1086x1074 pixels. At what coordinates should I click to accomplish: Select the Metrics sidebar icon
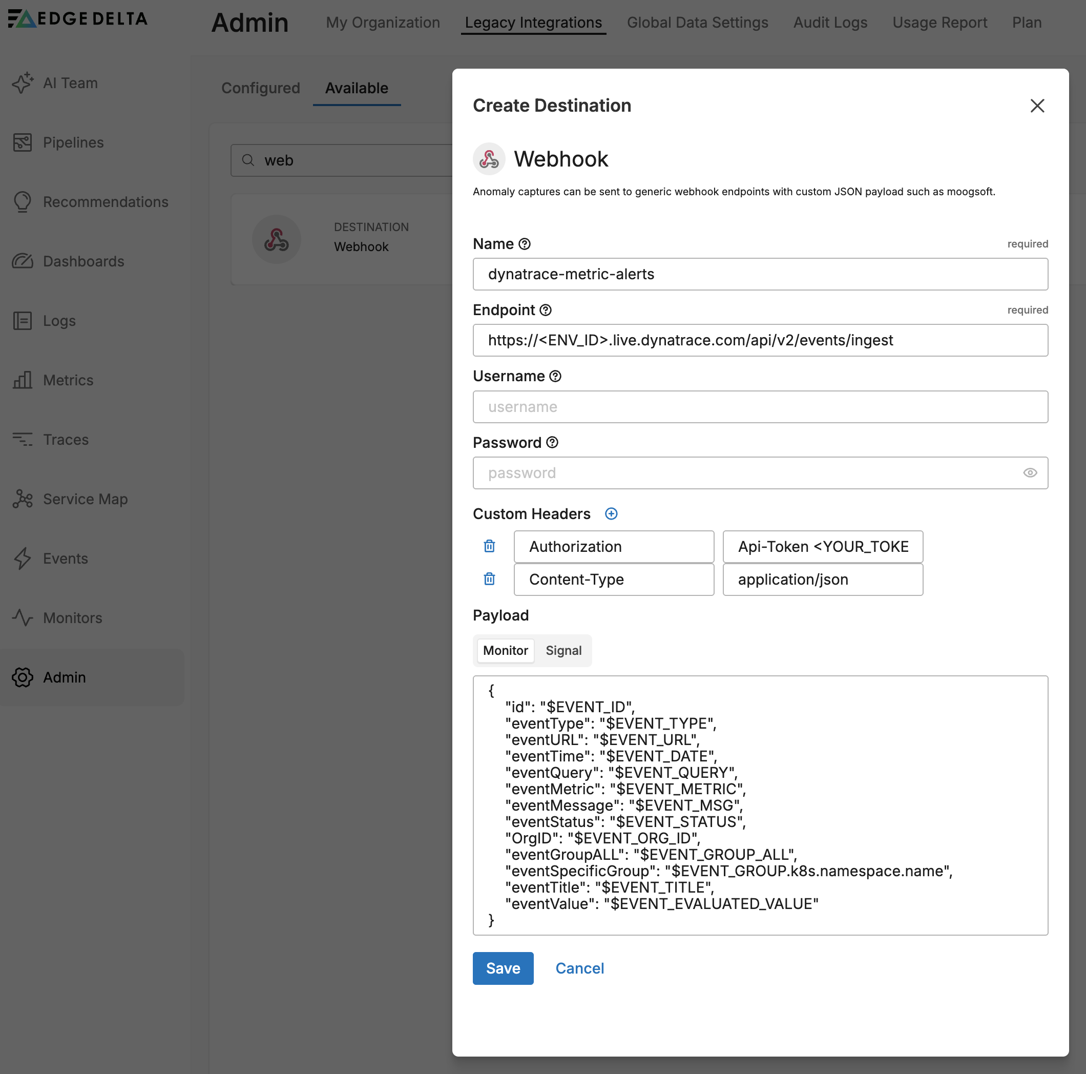pos(23,380)
